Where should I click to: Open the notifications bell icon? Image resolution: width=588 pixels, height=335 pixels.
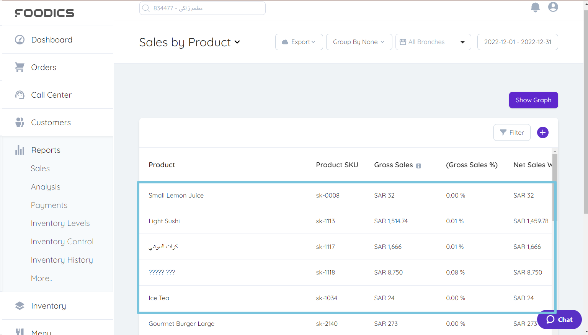point(535,7)
